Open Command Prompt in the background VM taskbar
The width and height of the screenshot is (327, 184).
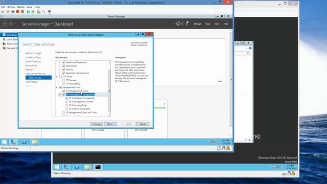coord(98,167)
